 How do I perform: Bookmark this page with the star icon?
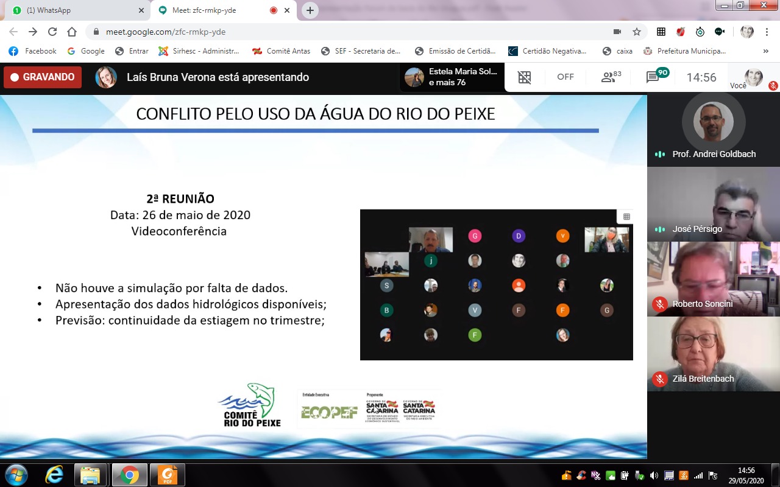(637, 32)
